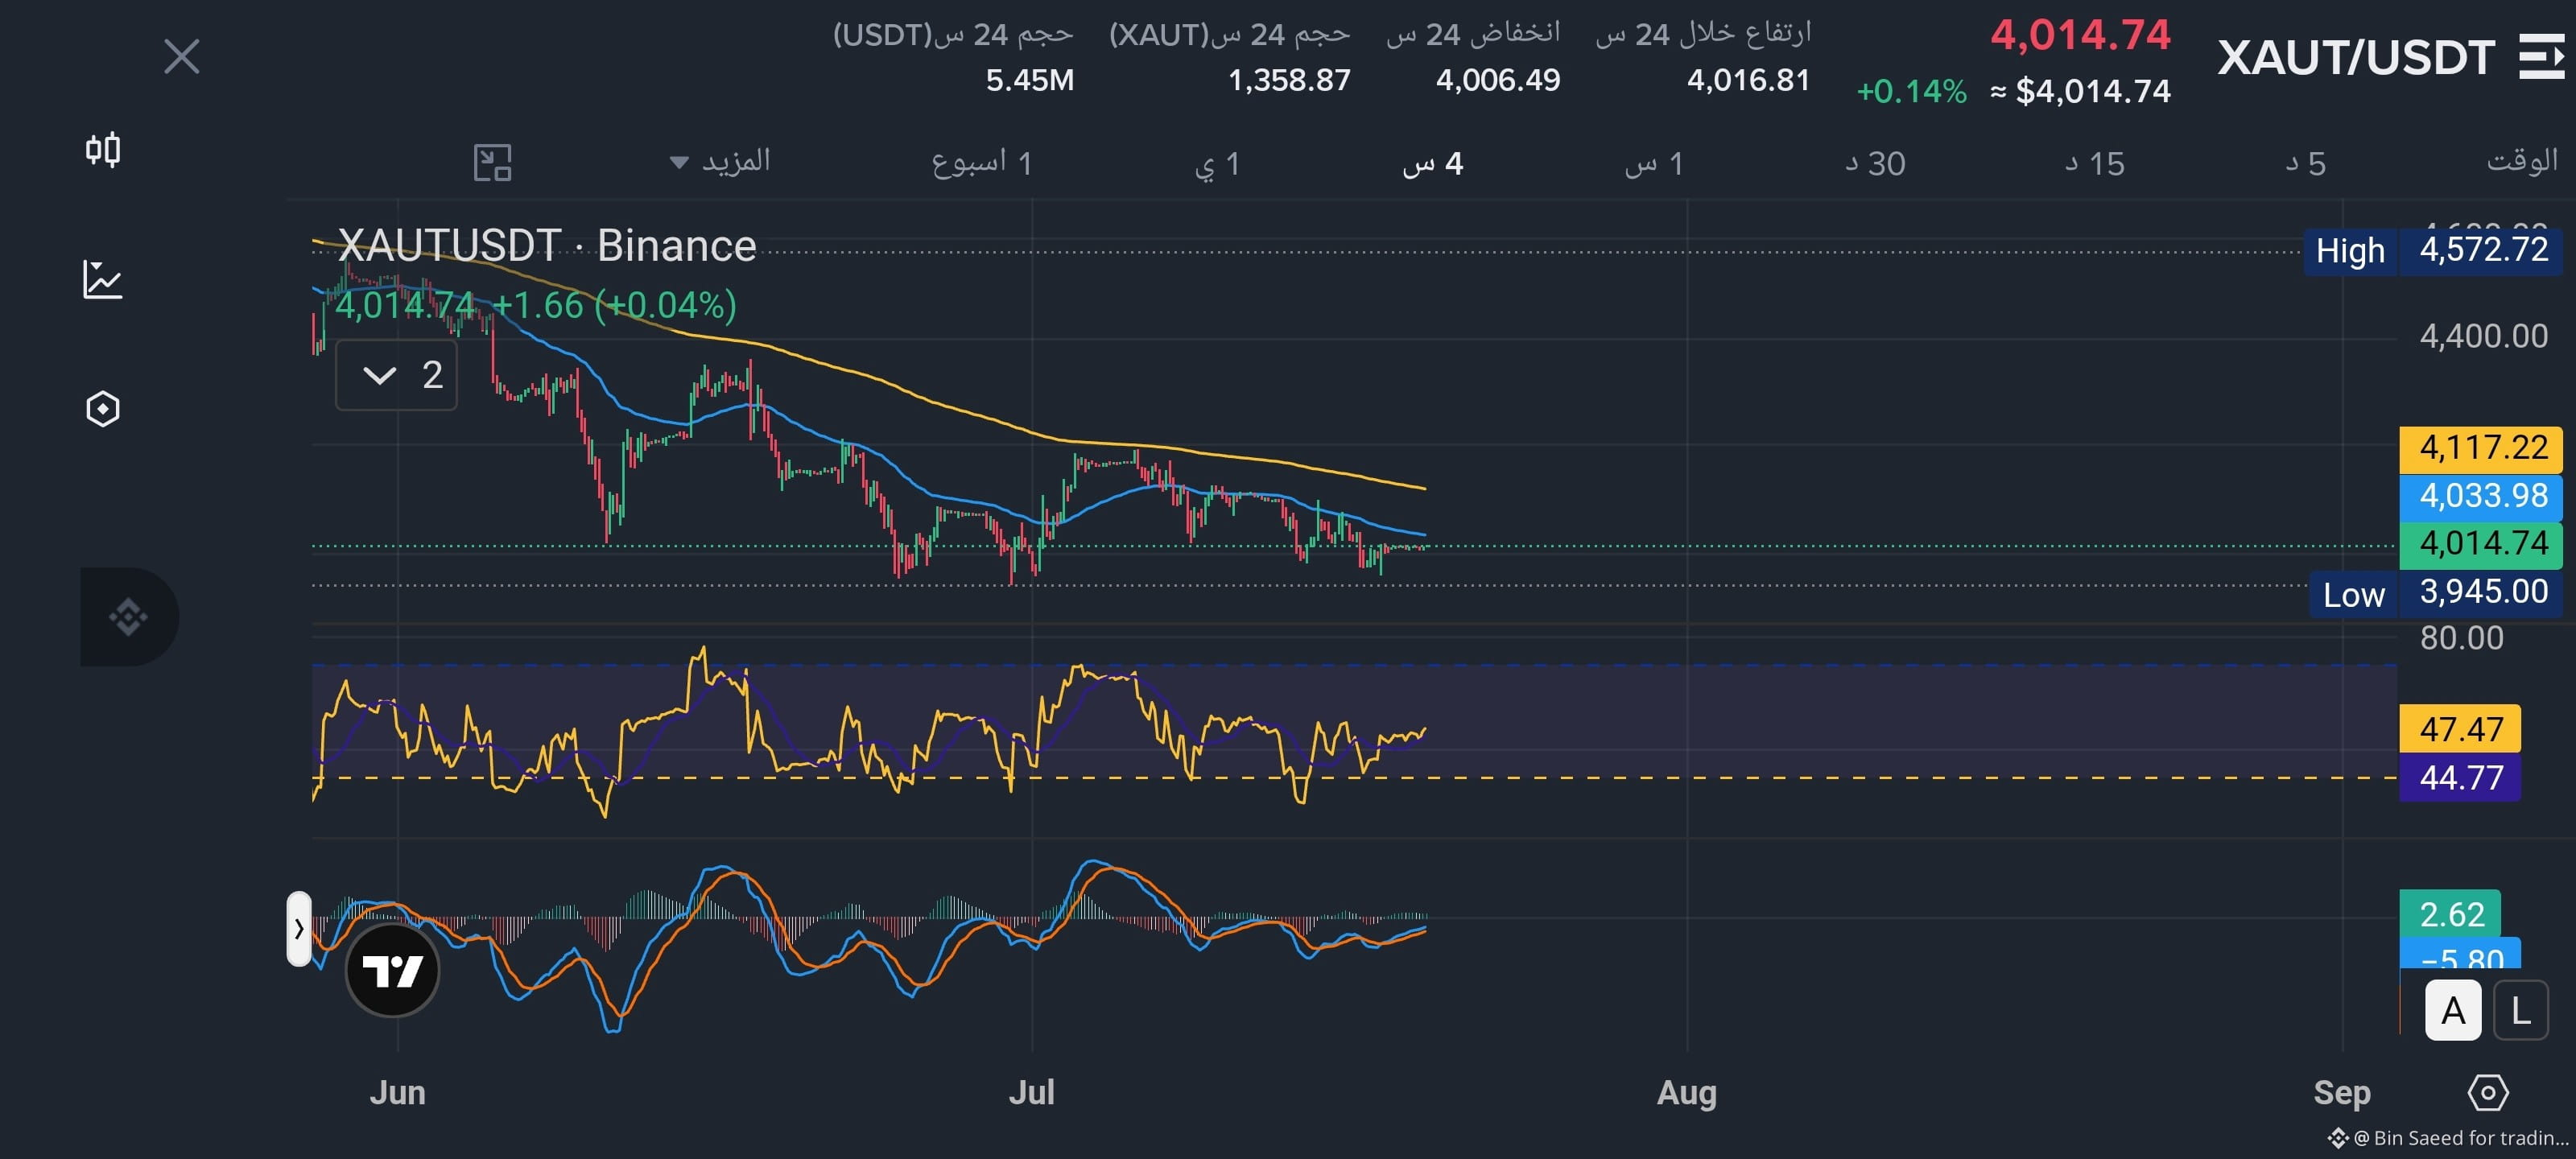The image size is (2576, 1159).
Task: Click the 4,400.00 price axis label
Action: 2483,336
